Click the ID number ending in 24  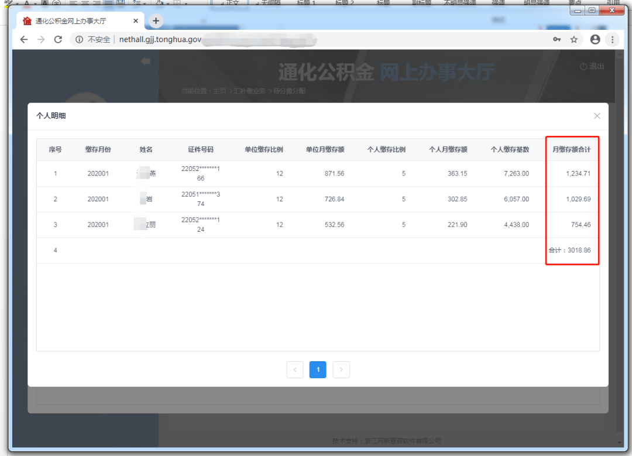tap(201, 225)
